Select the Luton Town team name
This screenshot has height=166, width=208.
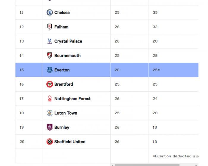[66, 113]
